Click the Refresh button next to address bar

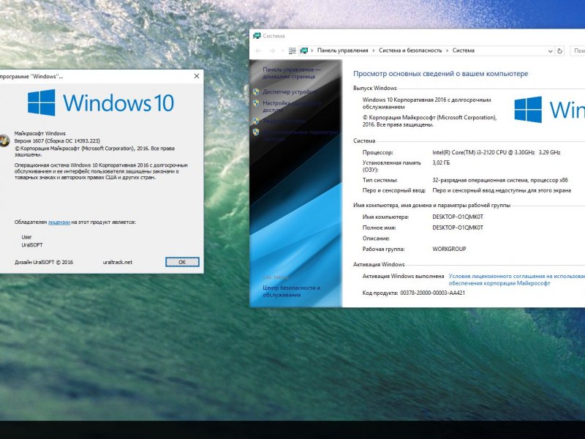click(x=559, y=50)
